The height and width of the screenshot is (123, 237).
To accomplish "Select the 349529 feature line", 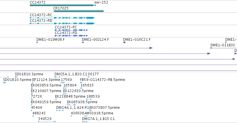I will [x=47, y=122].
